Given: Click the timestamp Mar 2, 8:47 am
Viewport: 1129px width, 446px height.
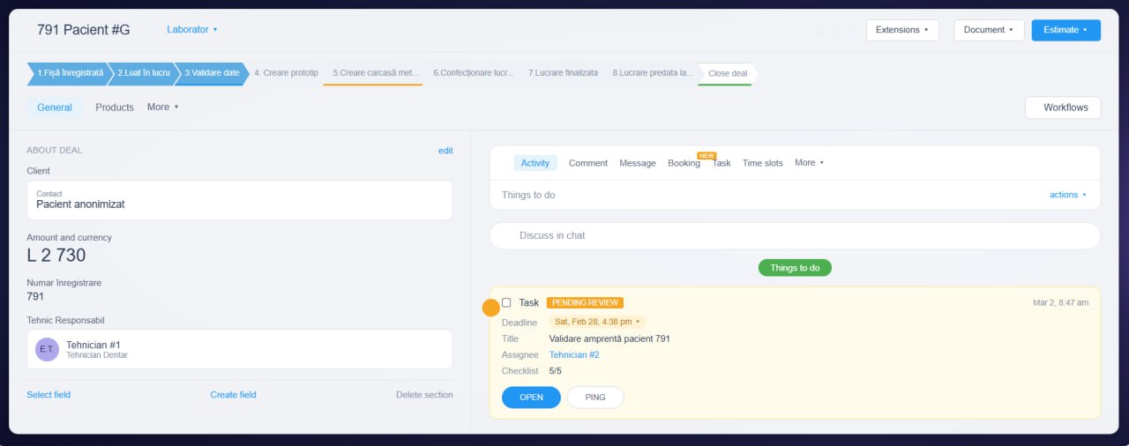Looking at the screenshot, I should [x=1060, y=302].
